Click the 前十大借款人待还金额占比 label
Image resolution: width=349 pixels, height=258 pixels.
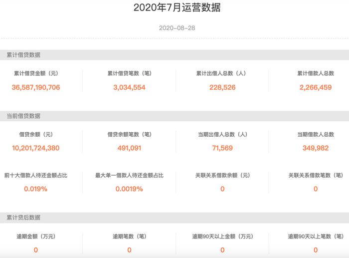tap(36, 176)
